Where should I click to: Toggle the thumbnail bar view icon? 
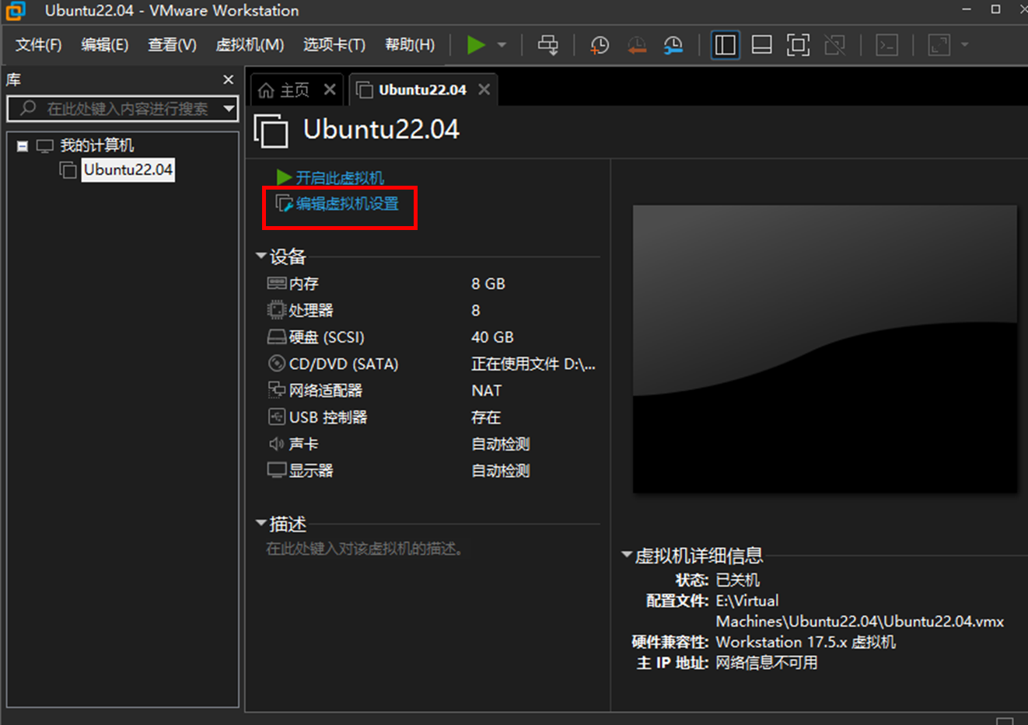(x=761, y=45)
